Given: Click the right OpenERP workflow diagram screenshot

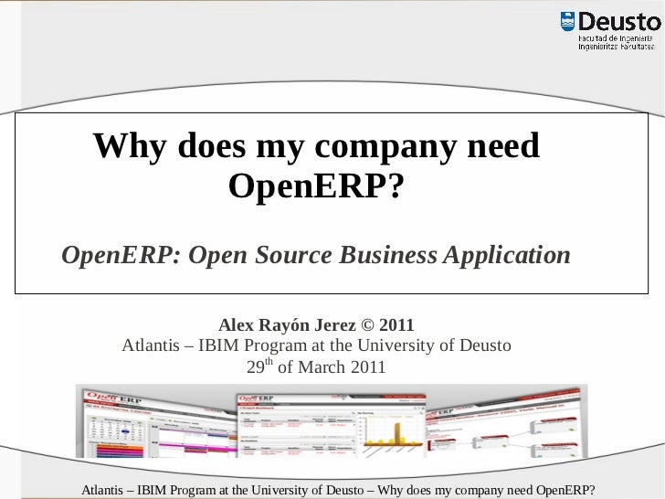Looking at the screenshot, I should 504,424.
